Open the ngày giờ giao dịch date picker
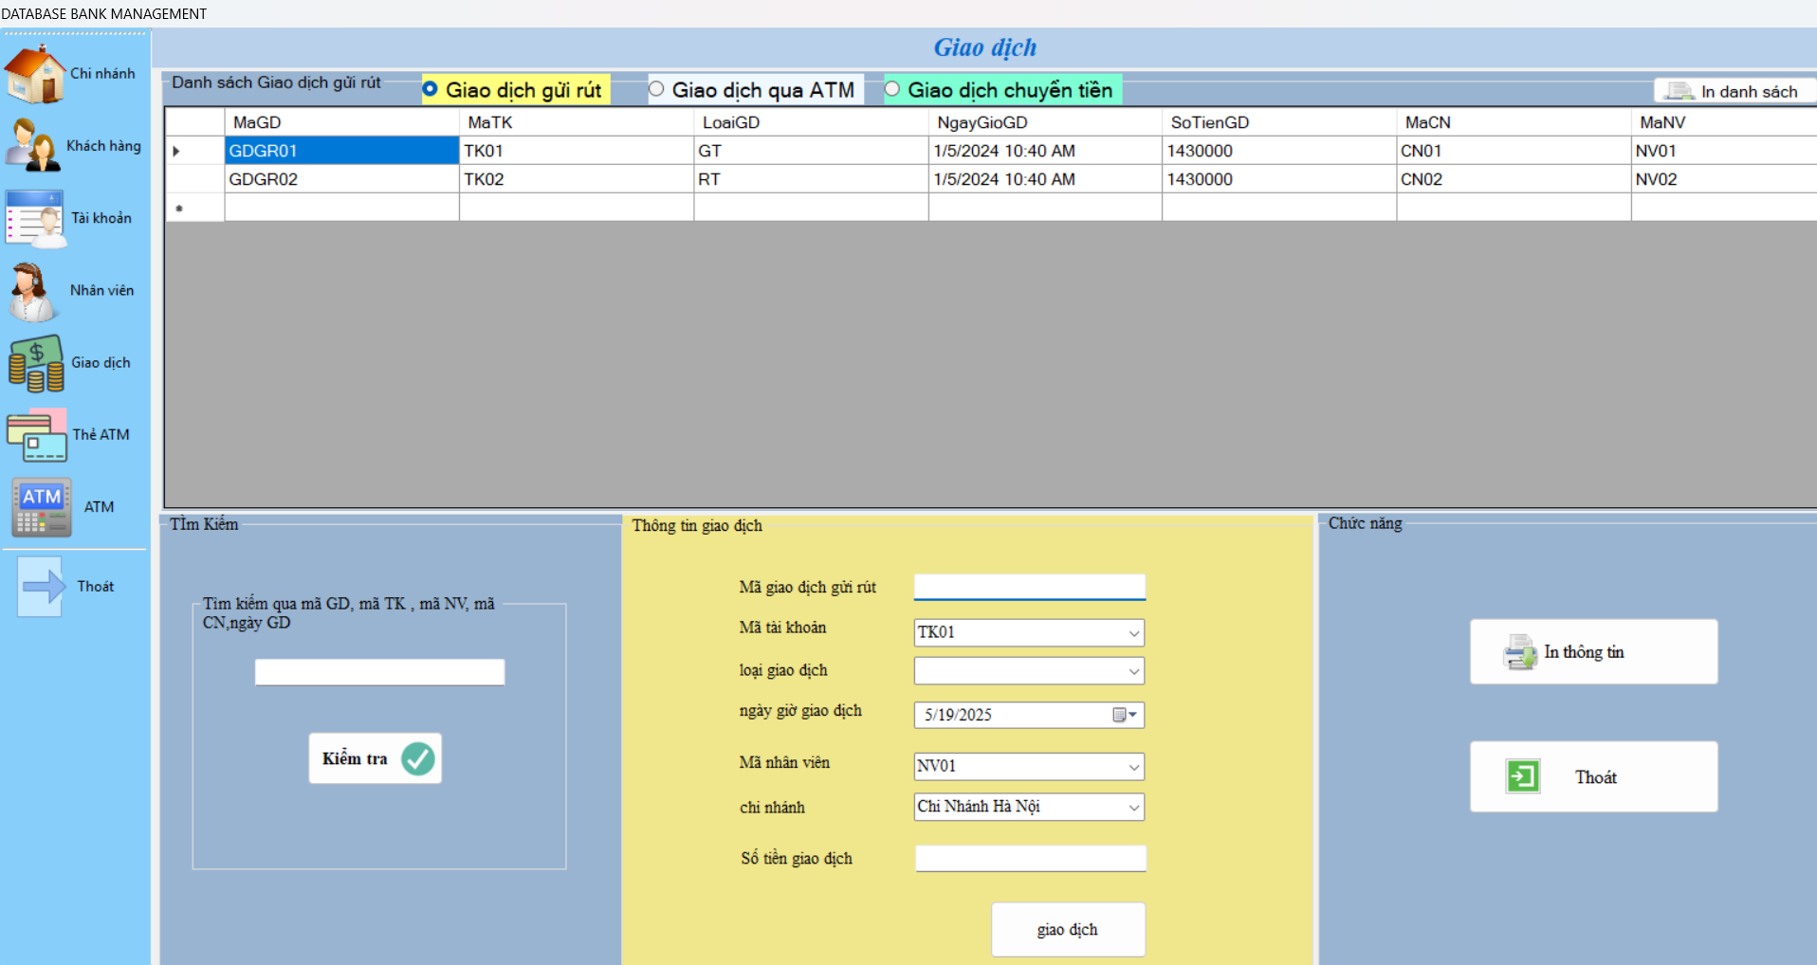Screen dimensions: 1817x965 click(1125, 715)
